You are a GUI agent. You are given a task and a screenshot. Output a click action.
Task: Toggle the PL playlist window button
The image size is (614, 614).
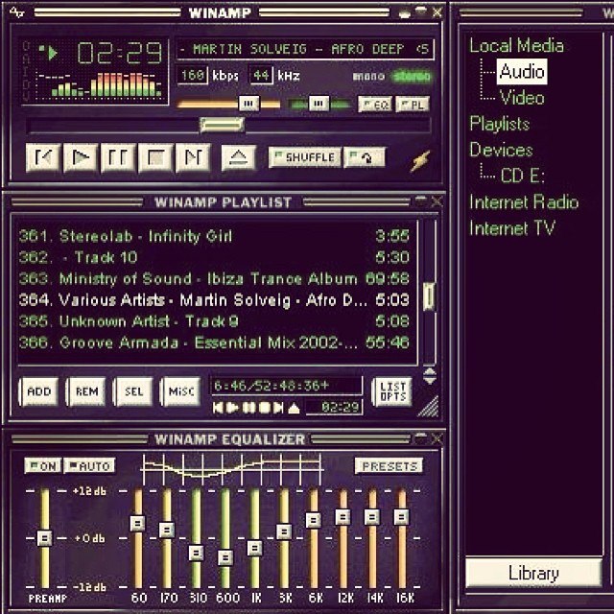[x=413, y=105]
